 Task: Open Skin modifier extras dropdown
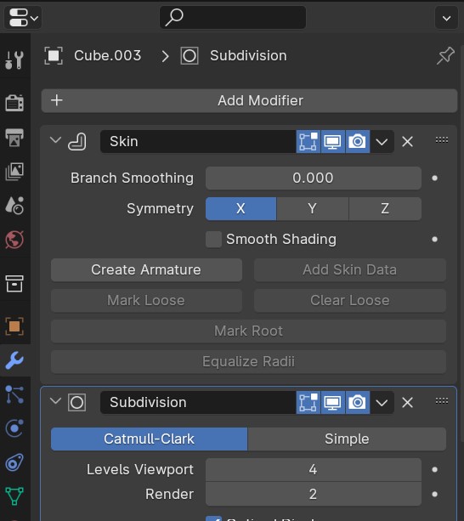click(382, 142)
